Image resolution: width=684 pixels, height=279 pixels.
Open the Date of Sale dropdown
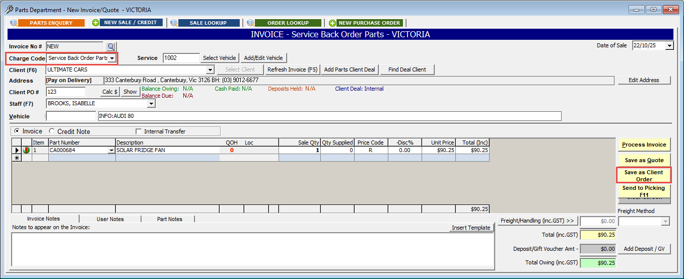point(669,46)
